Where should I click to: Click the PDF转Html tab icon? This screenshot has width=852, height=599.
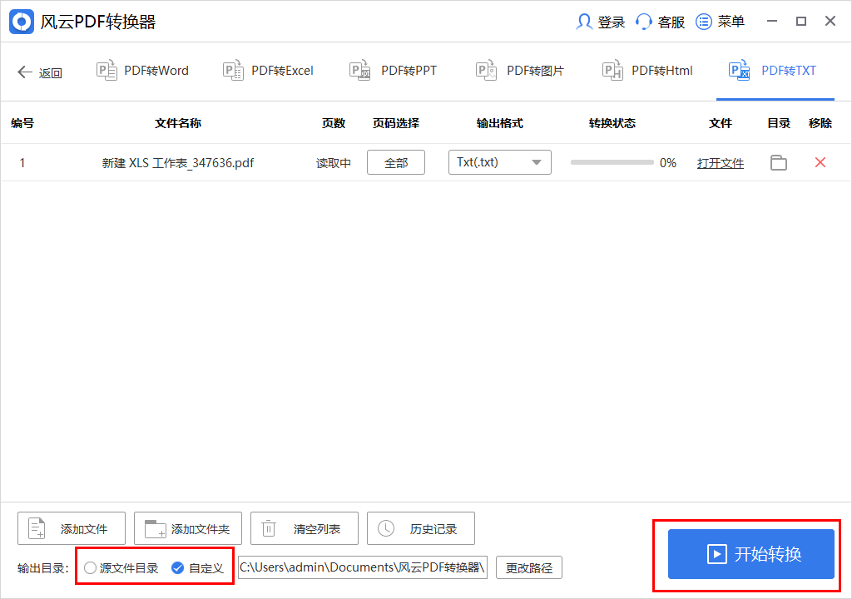click(612, 71)
